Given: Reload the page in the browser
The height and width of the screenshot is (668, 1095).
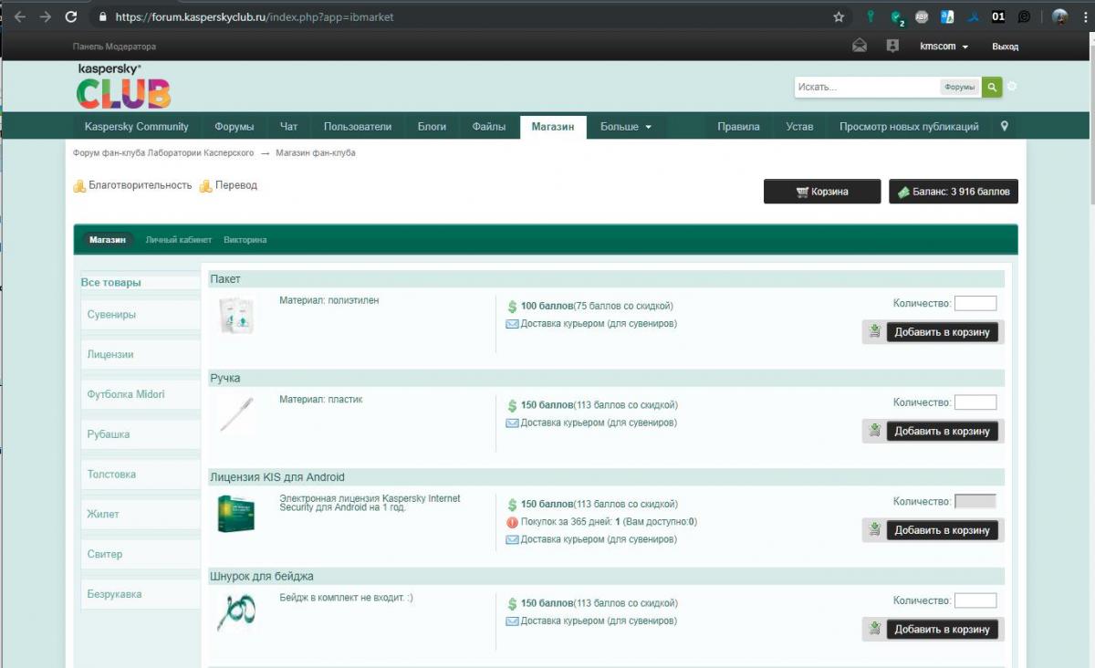Looking at the screenshot, I should tap(71, 16).
